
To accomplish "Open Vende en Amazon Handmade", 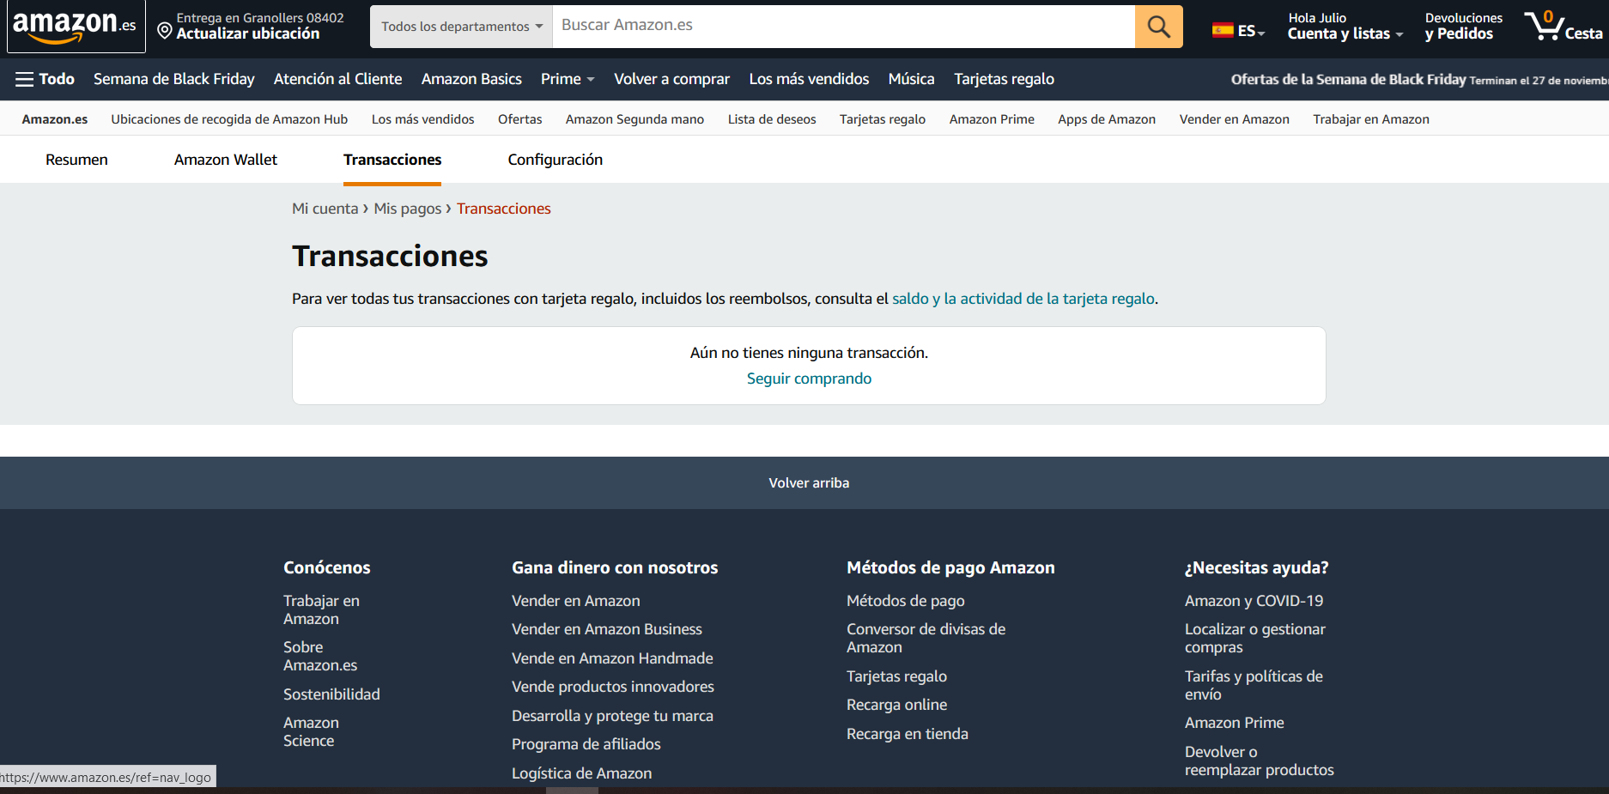I will click(612, 658).
